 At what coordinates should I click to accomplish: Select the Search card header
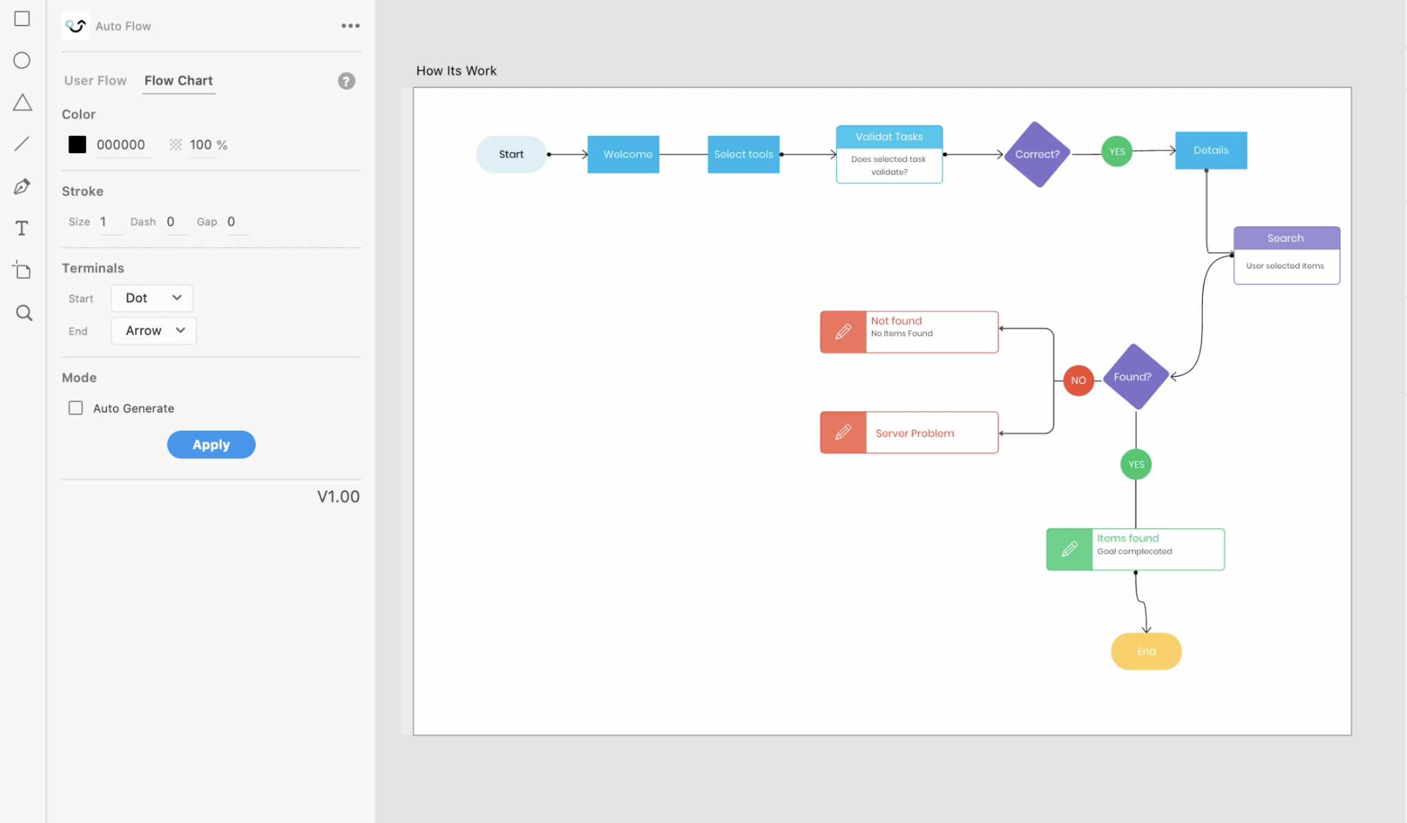pos(1287,238)
